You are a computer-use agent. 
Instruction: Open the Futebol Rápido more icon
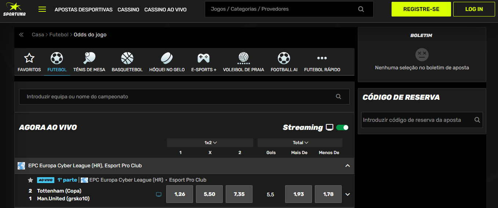point(322,58)
